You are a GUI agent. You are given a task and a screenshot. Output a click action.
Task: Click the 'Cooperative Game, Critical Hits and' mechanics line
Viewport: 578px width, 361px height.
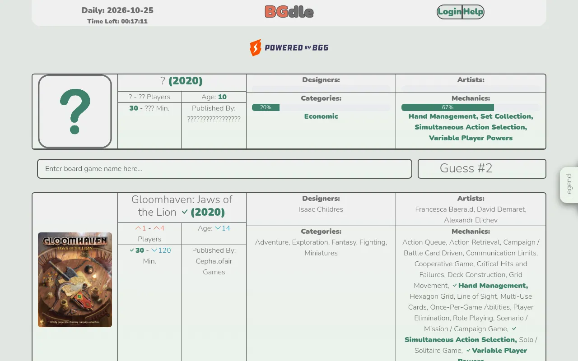[471, 264]
